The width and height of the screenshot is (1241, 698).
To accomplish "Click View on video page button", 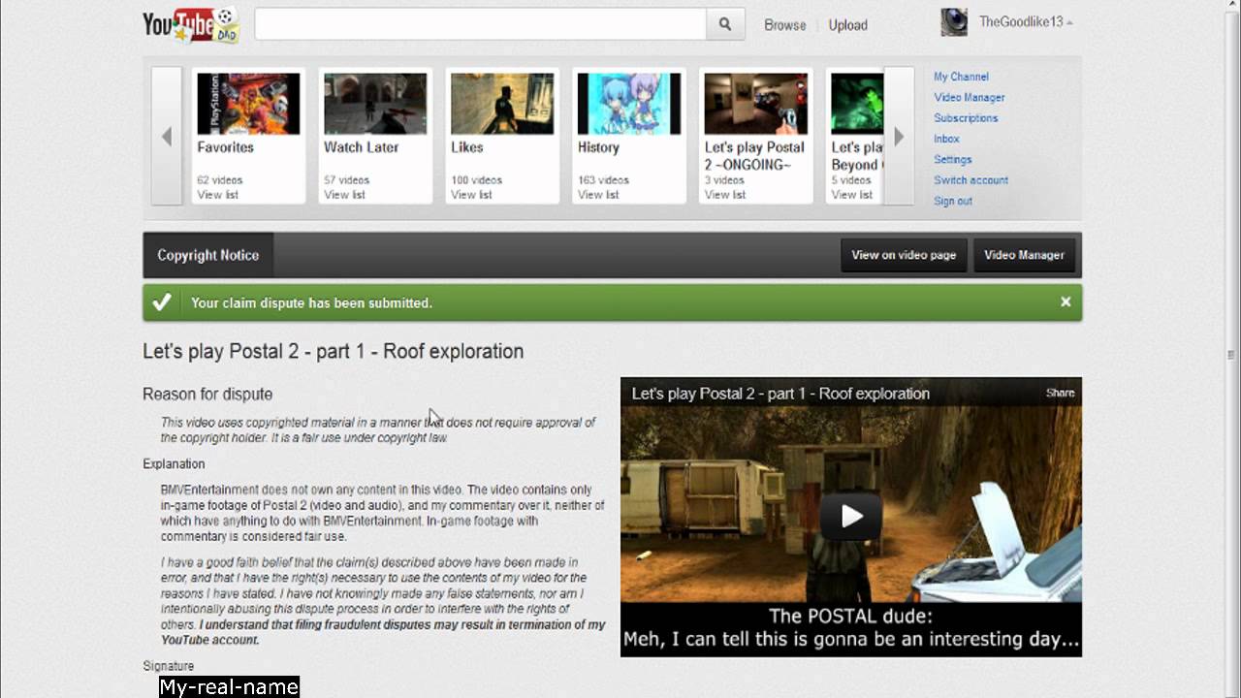I will (x=904, y=255).
